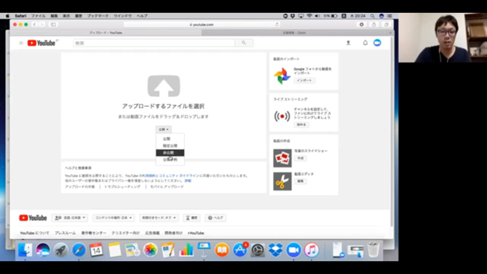Open the 詳細 details link
The height and width of the screenshot is (274, 487).
pos(188,181)
